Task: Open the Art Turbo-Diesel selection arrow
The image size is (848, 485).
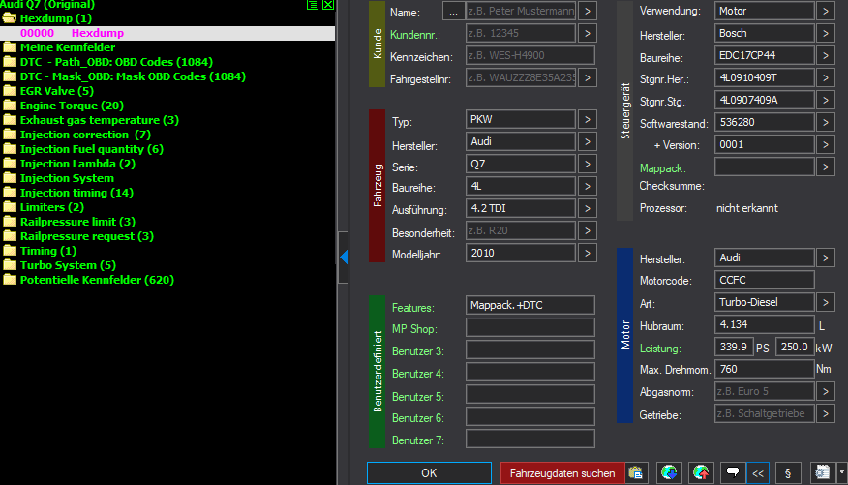Action: click(x=825, y=303)
